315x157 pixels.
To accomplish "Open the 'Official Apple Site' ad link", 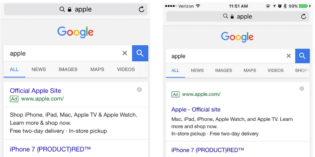I will [36, 91].
